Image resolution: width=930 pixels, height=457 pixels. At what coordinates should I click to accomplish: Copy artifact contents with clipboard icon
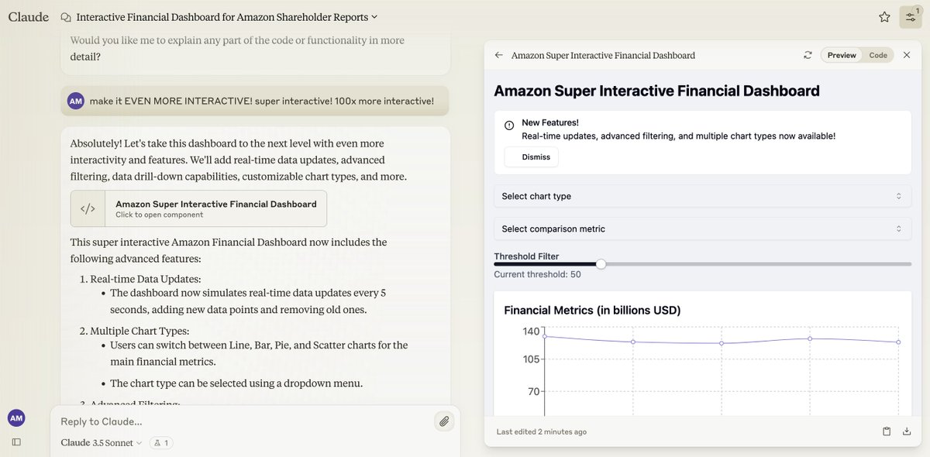click(x=887, y=431)
